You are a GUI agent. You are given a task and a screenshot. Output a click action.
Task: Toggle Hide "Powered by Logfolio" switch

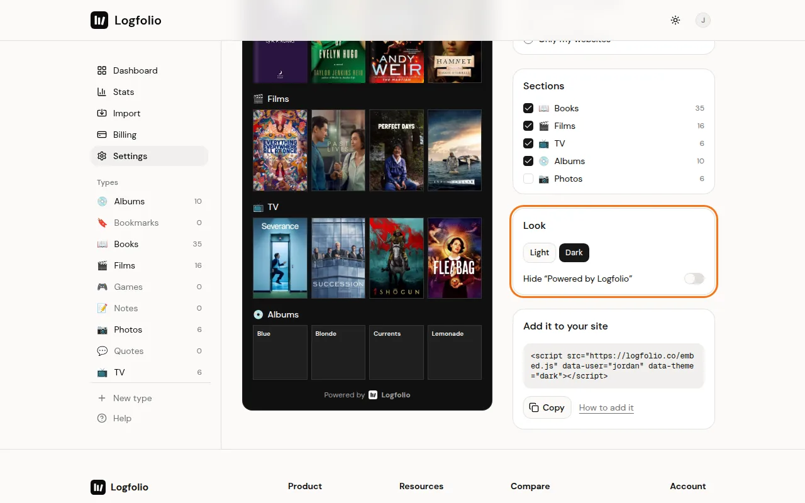(x=694, y=279)
